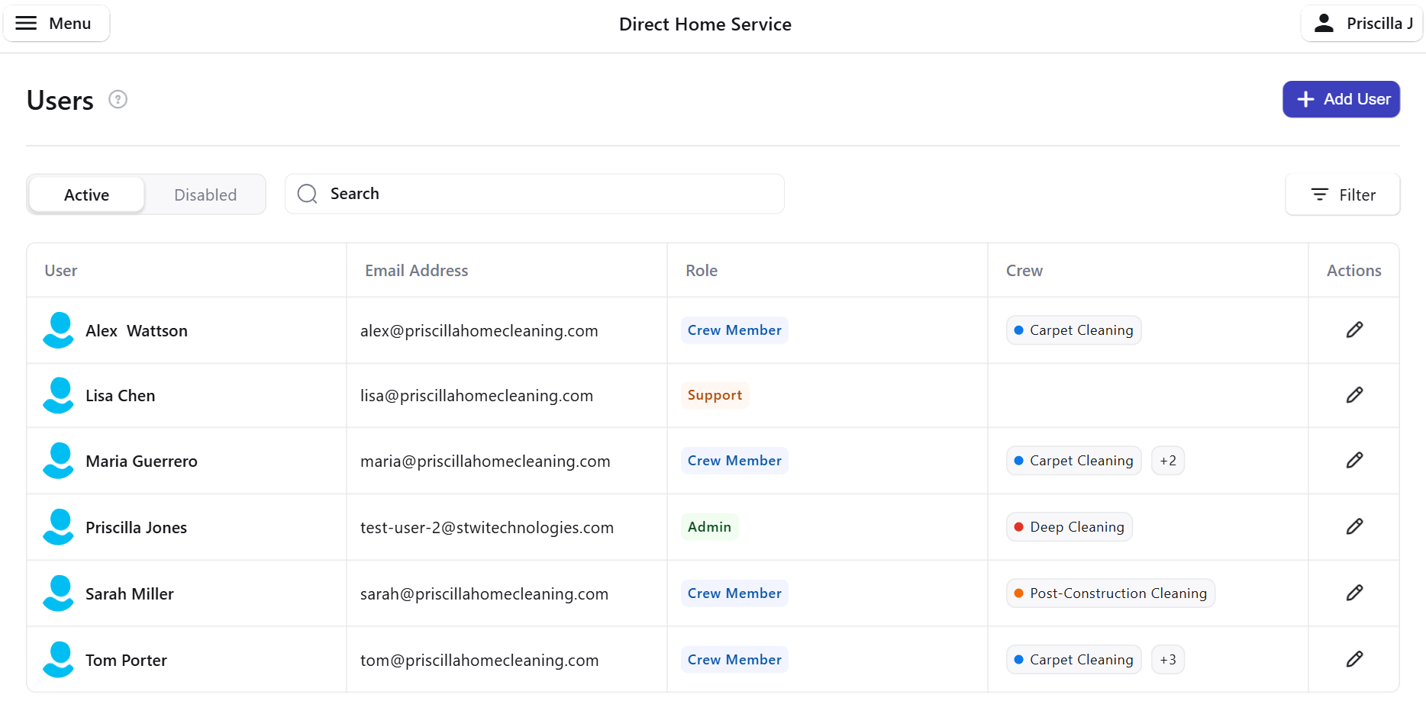The width and height of the screenshot is (1426, 701).
Task: Click the Search users field
Action: (534, 195)
